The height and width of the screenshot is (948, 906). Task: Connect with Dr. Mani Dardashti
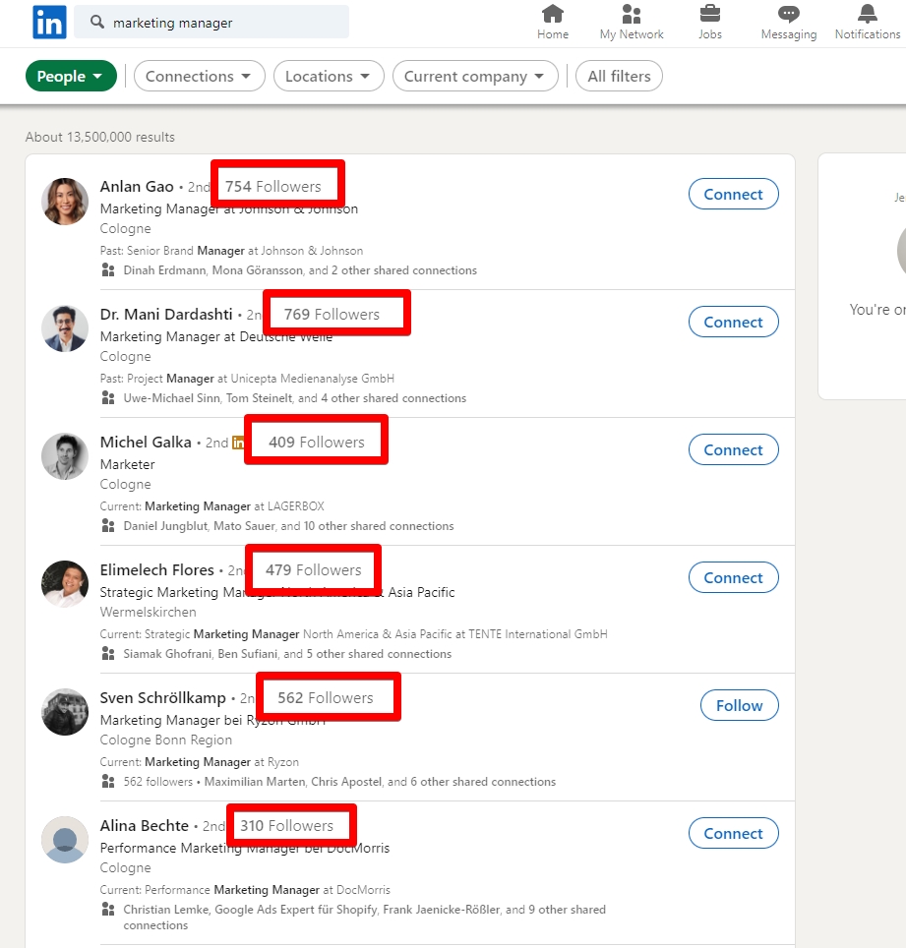733,323
